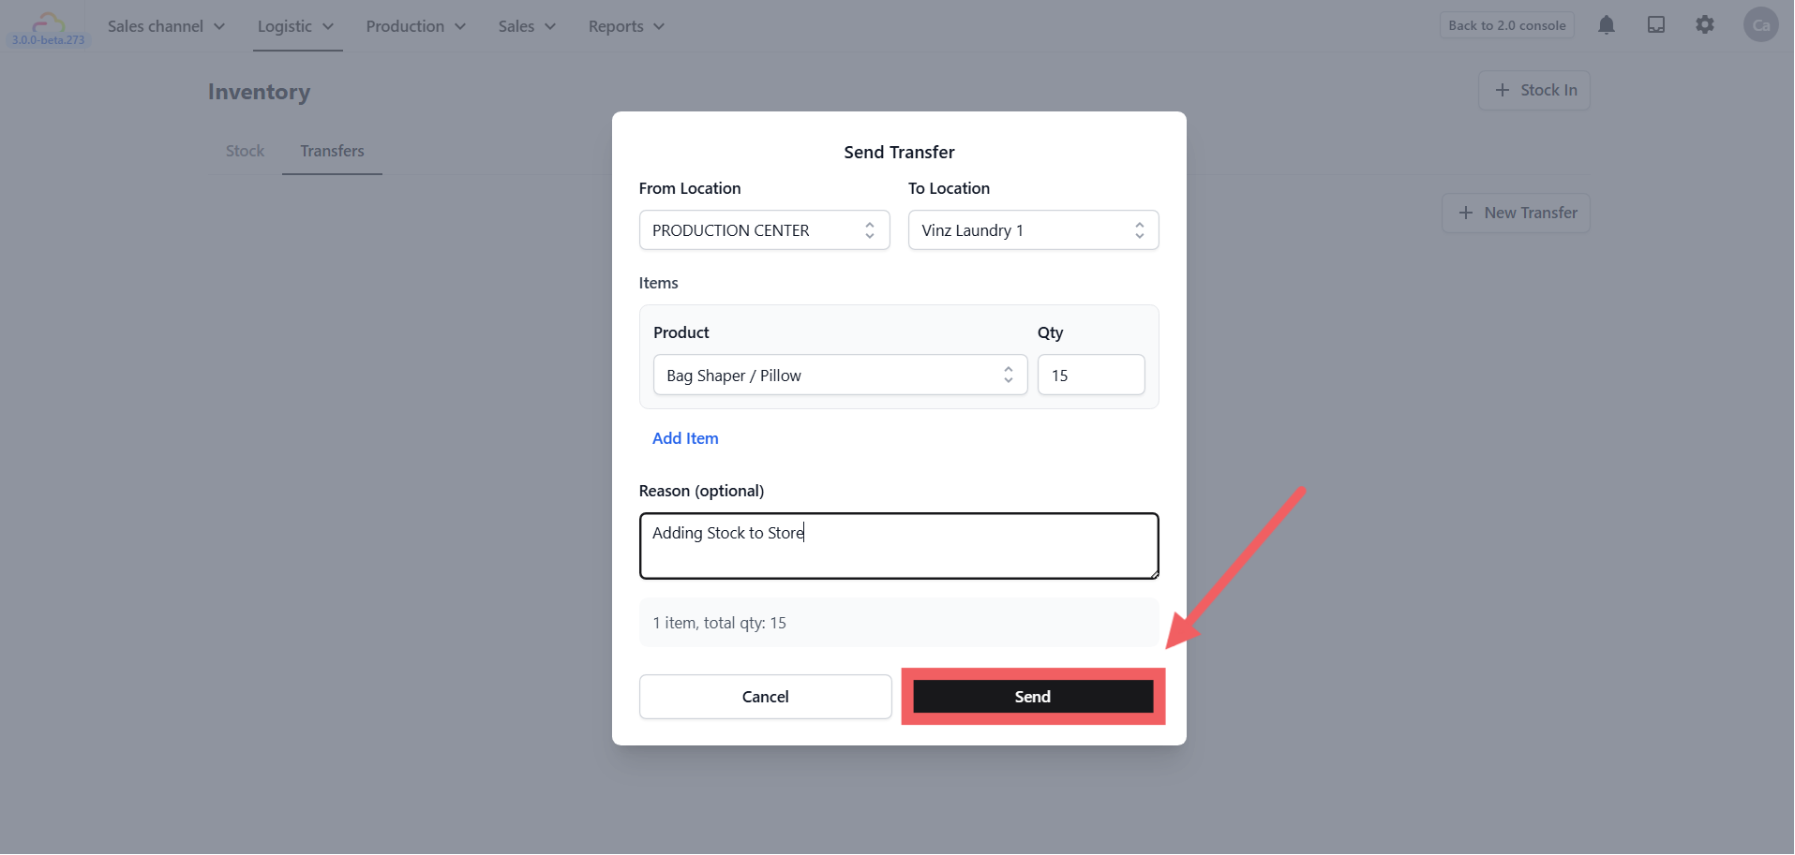1795x855 pixels.
Task: Expand the From Location dropdown
Action: click(764, 230)
